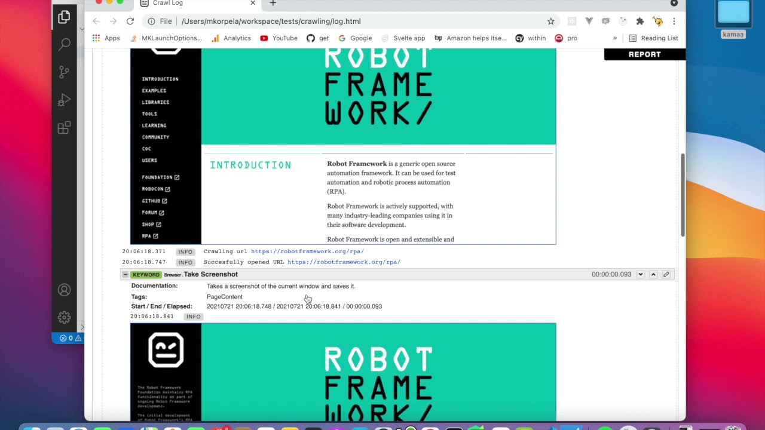Open Chrome tab search dropdown arrow
This screenshot has height=430, width=765.
point(674,3)
